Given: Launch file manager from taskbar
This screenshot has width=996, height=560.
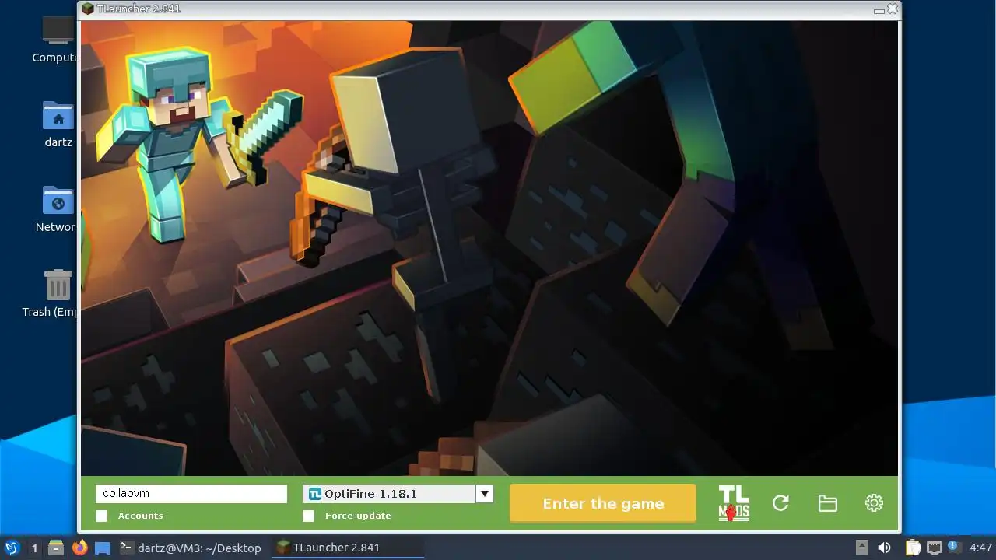Looking at the screenshot, I should coord(56,548).
